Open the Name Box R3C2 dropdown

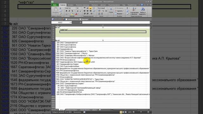pos(70,22)
